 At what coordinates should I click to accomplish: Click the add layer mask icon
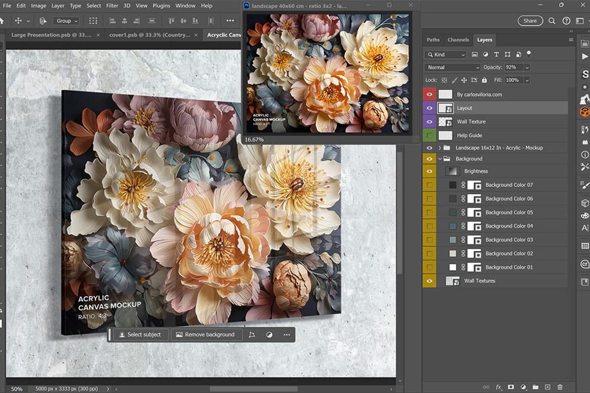point(511,387)
